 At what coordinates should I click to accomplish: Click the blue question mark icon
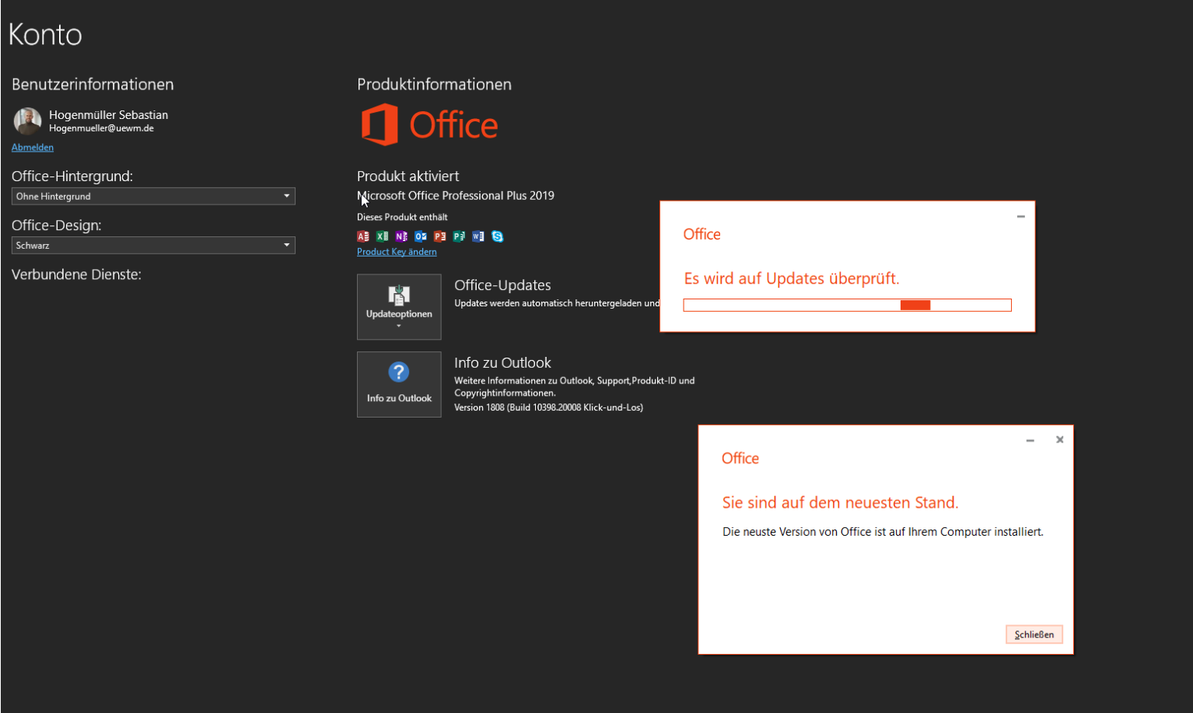[399, 372]
